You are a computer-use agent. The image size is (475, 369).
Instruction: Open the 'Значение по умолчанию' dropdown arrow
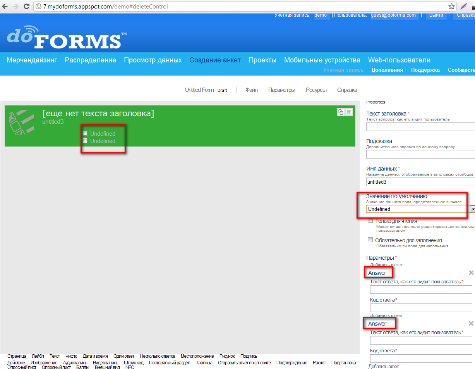tap(472, 209)
